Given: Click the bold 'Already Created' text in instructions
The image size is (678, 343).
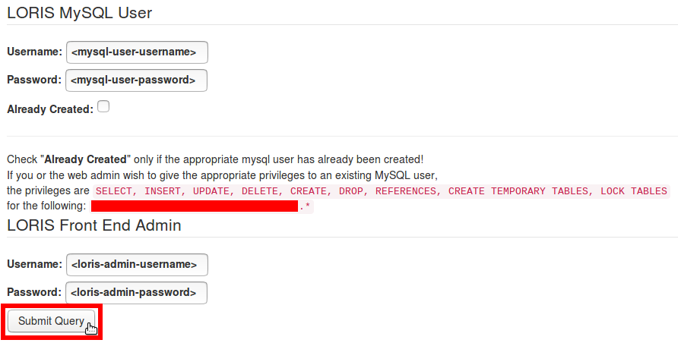Looking at the screenshot, I should (85, 160).
